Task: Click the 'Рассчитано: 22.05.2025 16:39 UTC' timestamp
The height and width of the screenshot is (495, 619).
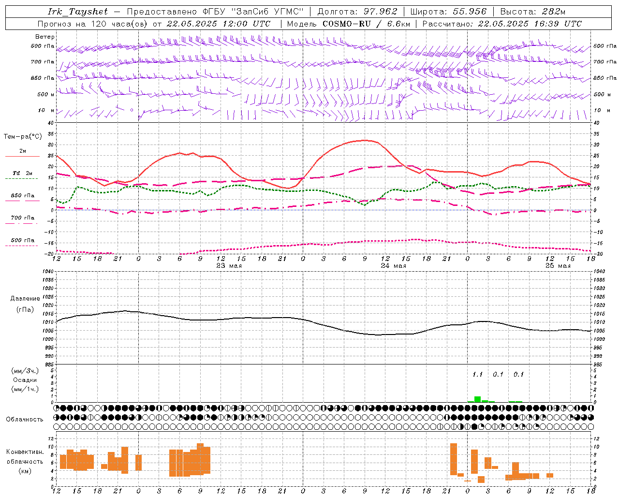Action: pyautogui.click(x=502, y=24)
